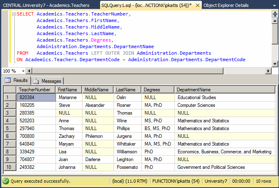Click the editor split-window handle icon
Viewport: 279px width, 188px height.
[275, 14]
